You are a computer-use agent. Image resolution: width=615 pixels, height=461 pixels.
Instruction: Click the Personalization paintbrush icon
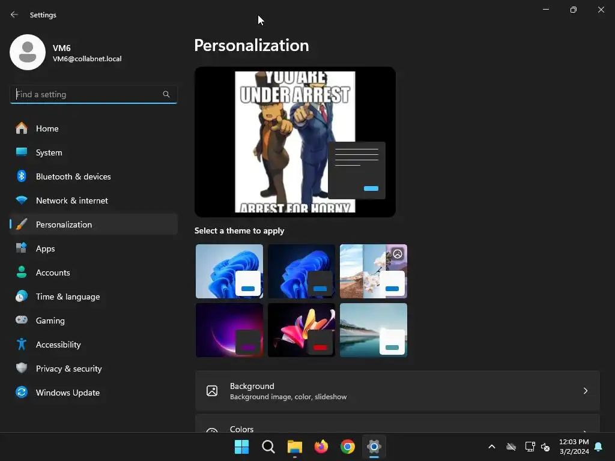point(22,224)
